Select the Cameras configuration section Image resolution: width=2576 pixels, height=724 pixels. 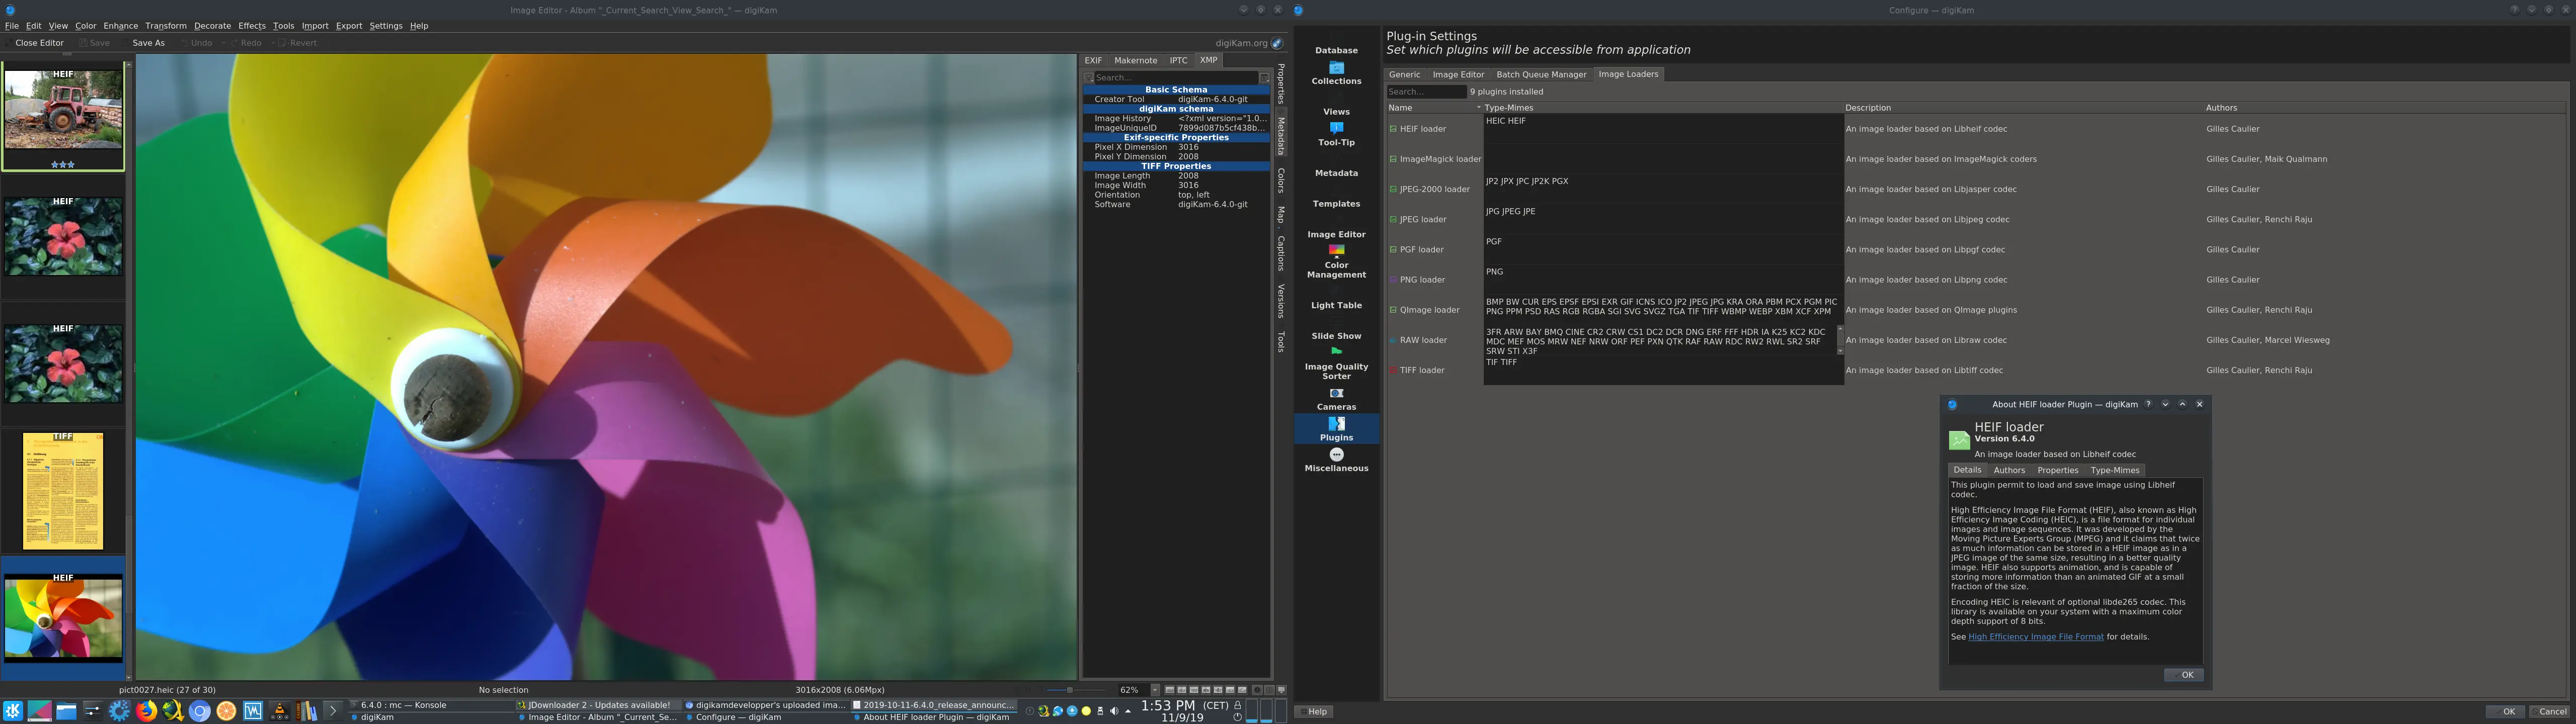(1336, 402)
